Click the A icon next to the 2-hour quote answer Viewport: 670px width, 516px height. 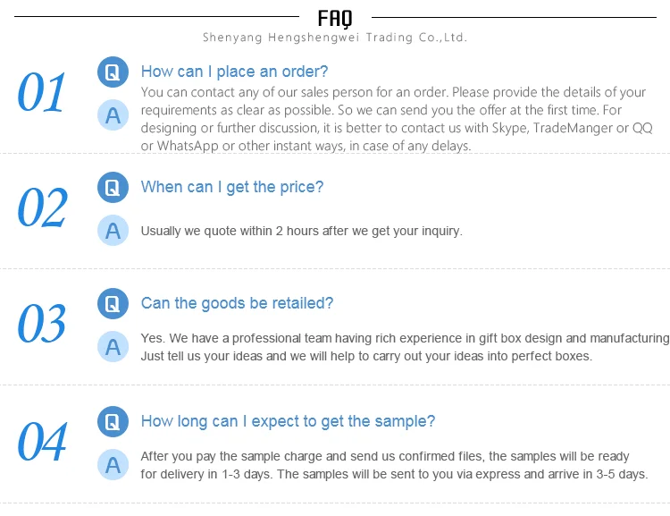tap(113, 231)
